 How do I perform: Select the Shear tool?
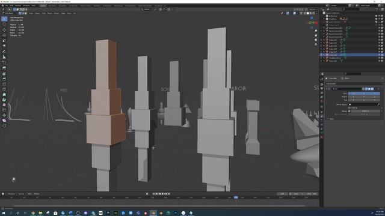[x=4, y=120]
